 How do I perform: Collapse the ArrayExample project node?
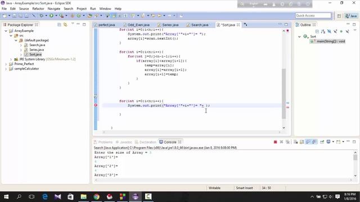point(6,31)
